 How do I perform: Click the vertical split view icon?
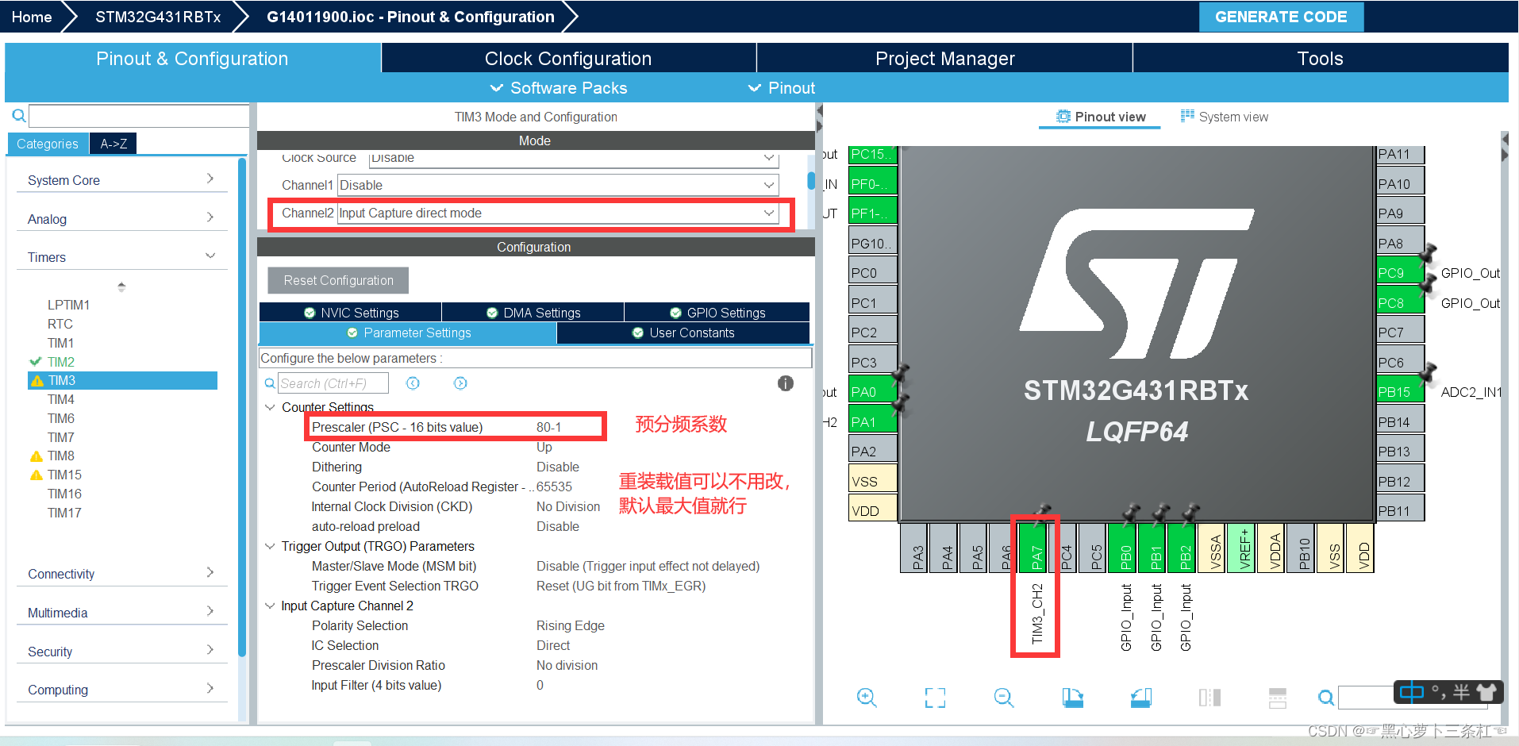coord(1209,698)
